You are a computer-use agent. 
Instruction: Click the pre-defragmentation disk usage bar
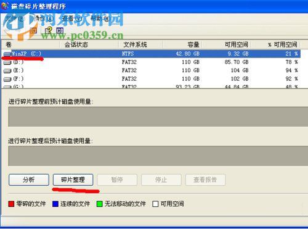[158, 117]
